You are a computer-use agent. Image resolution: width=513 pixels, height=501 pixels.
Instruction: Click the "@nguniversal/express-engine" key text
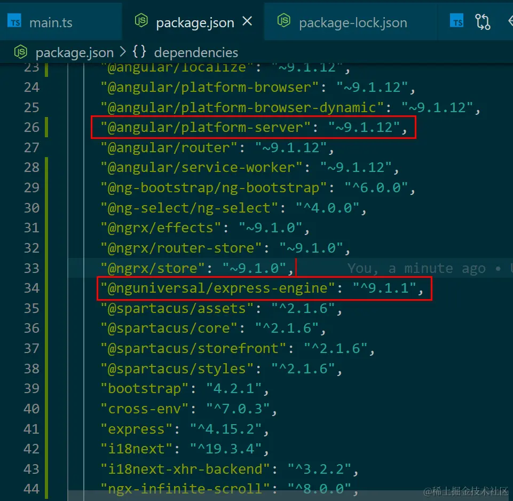point(218,288)
